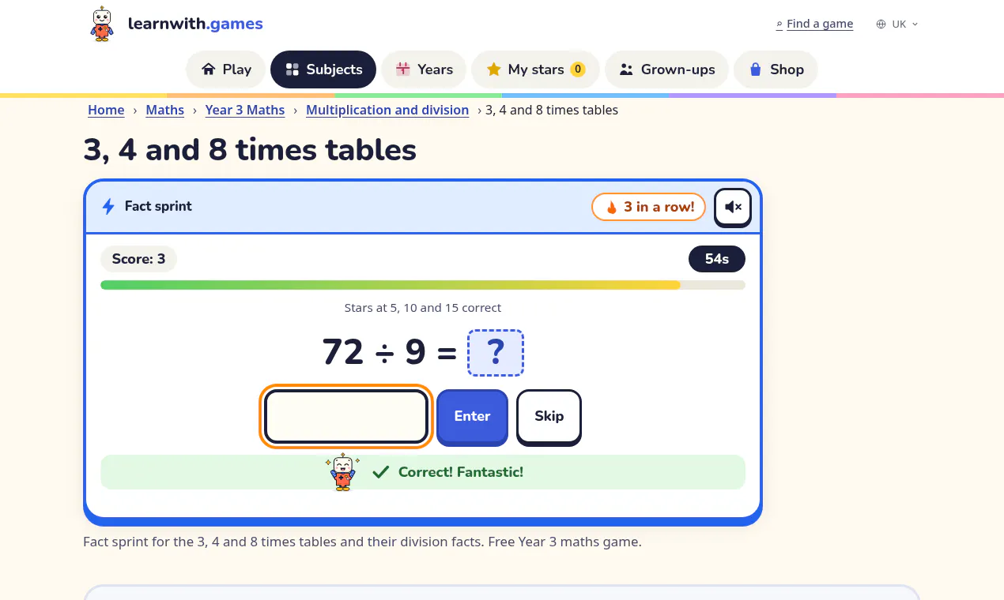Click the people icon in Grown-ups
The width and height of the screenshot is (1004, 600).
pos(626,69)
